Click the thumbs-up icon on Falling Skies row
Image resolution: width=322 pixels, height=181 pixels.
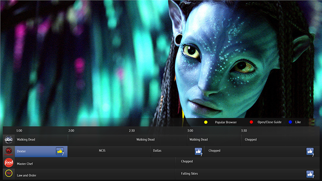pos(310,174)
